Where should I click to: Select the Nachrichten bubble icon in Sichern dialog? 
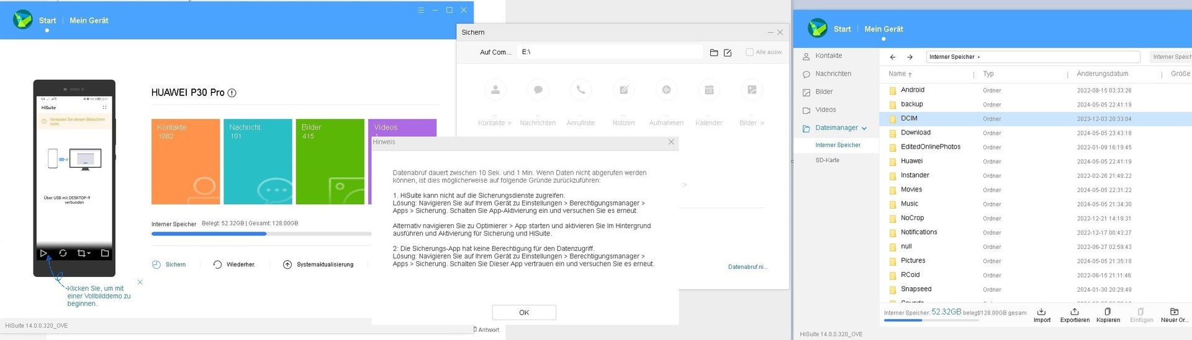tap(538, 90)
